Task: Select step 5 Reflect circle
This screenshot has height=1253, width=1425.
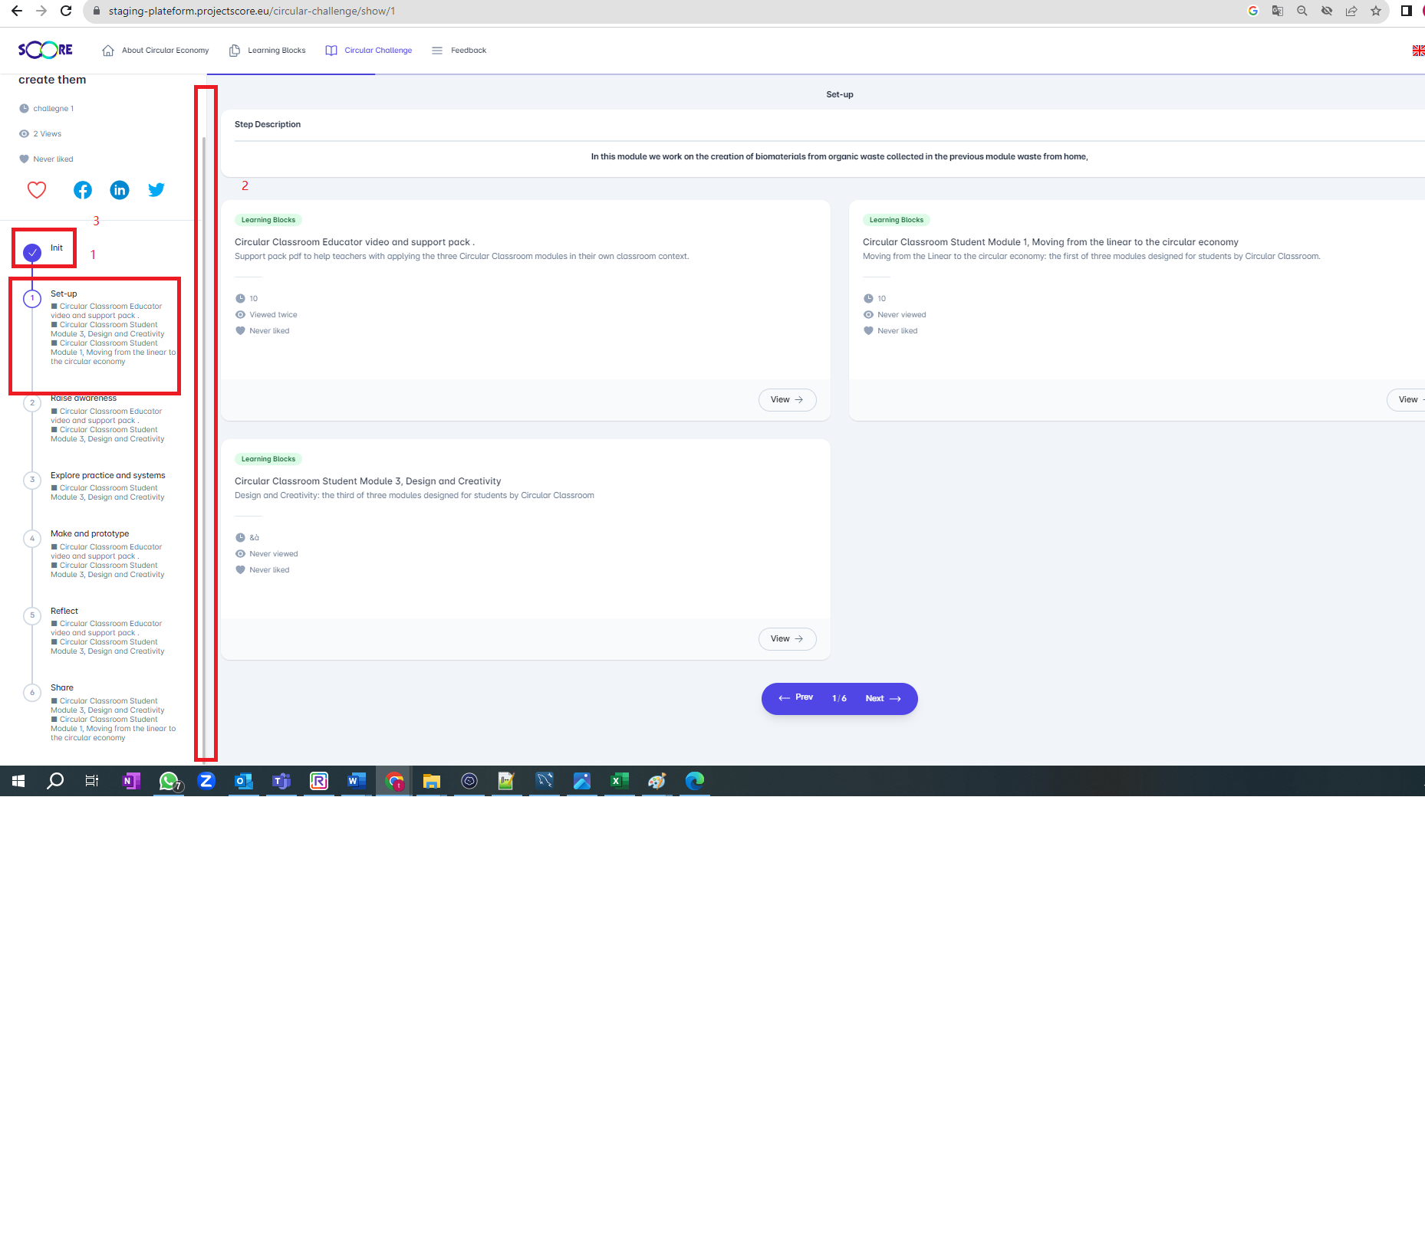Action: tap(32, 615)
